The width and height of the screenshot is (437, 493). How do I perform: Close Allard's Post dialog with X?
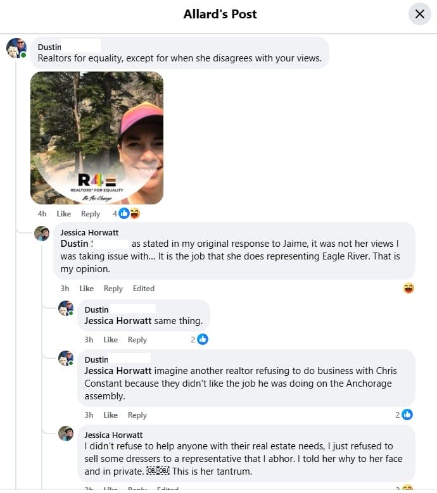[x=420, y=14]
